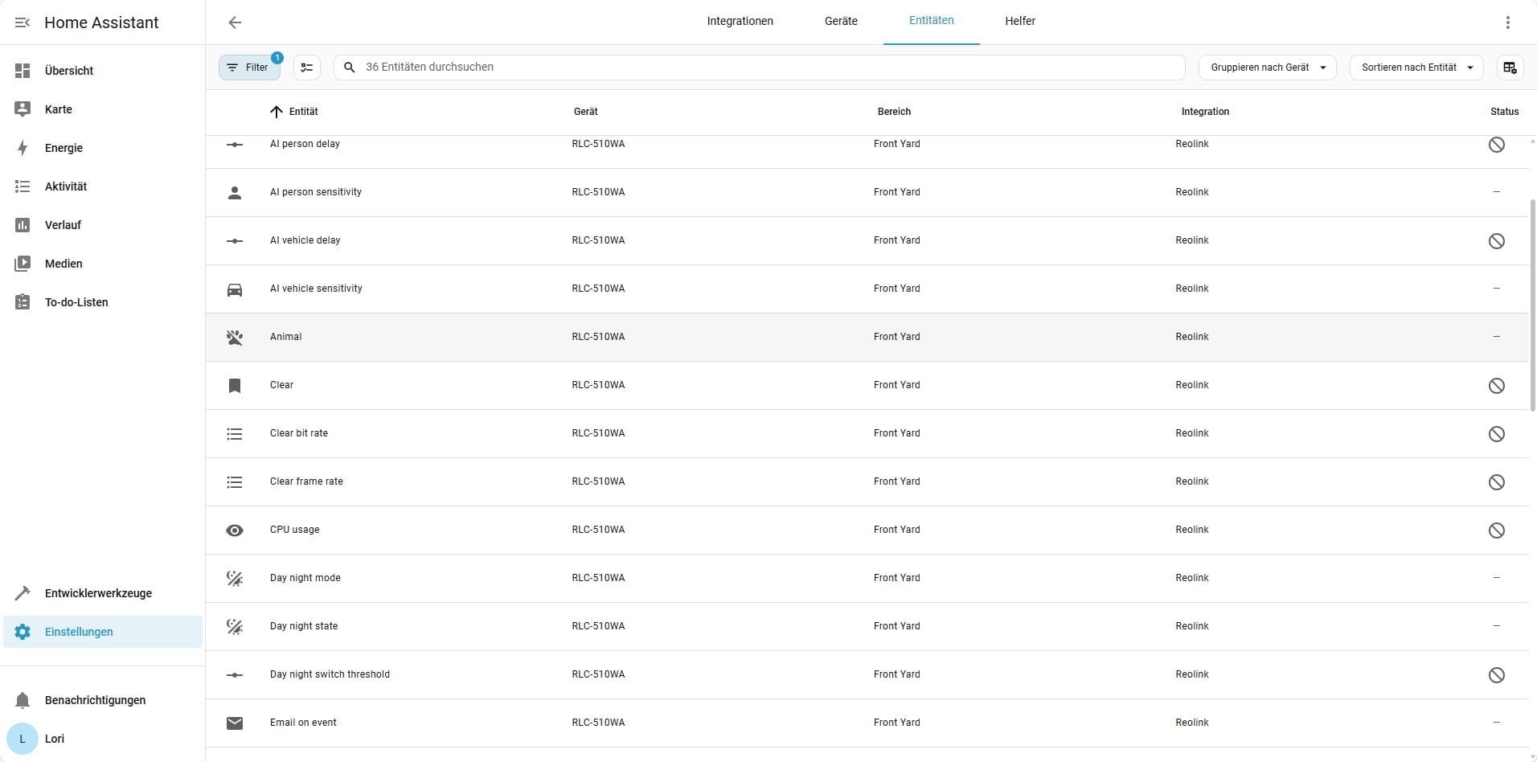Image resolution: width=1537 pixels, height=762 pixels.
Task: Enter selection mode checklist icon
Action: (x=307, y=68)
